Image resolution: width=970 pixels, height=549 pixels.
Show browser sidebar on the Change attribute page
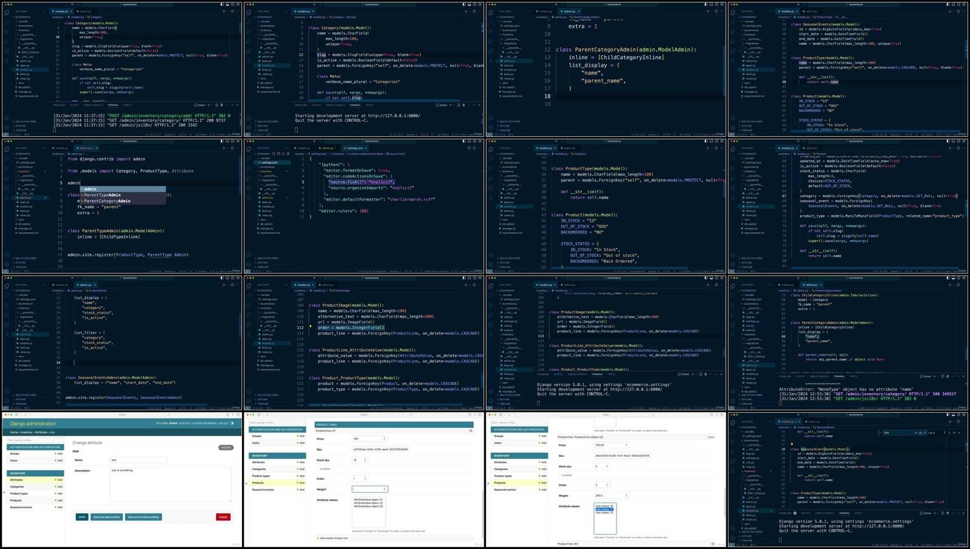click(18, 415)
